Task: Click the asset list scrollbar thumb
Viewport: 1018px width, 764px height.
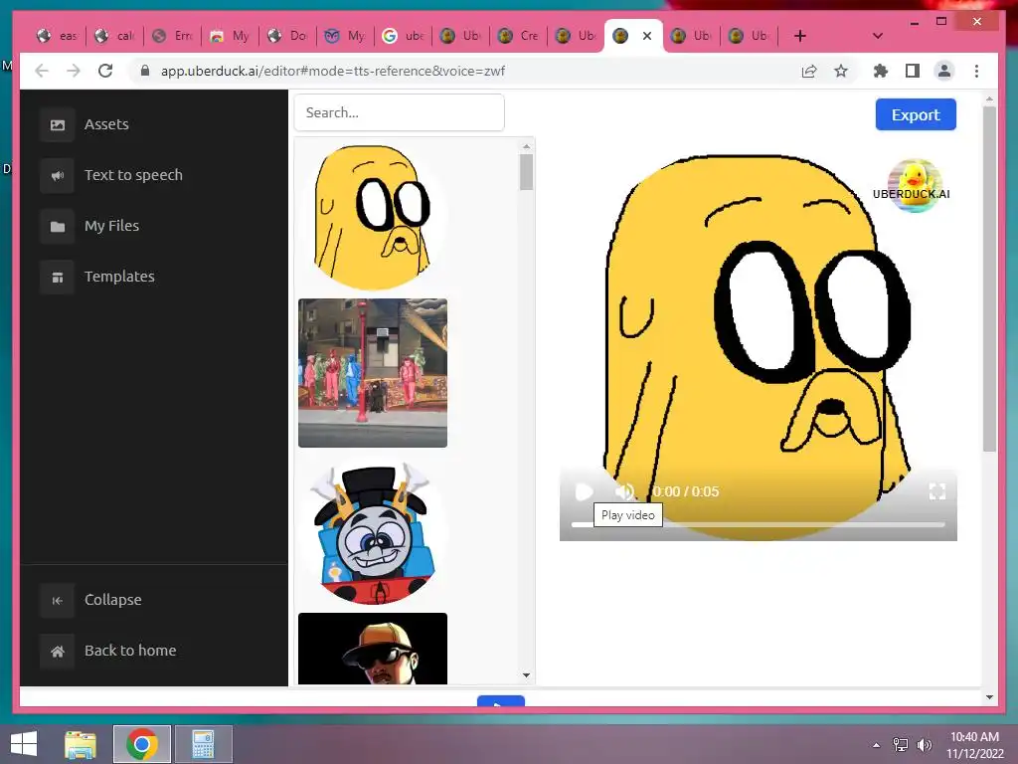Action: click(x=527, y=172)
